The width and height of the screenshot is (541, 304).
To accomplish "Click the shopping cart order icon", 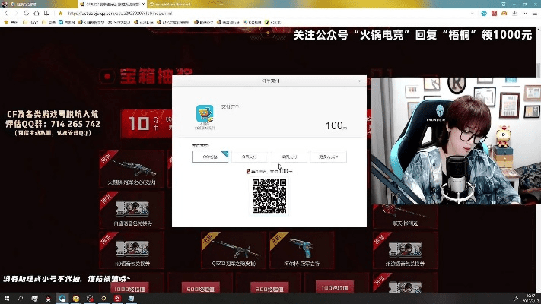I will pyautogui.click(x=205, y=114).
